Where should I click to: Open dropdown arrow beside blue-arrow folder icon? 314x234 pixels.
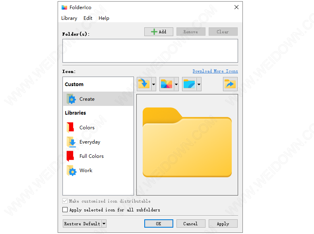[x=153, y=84]
